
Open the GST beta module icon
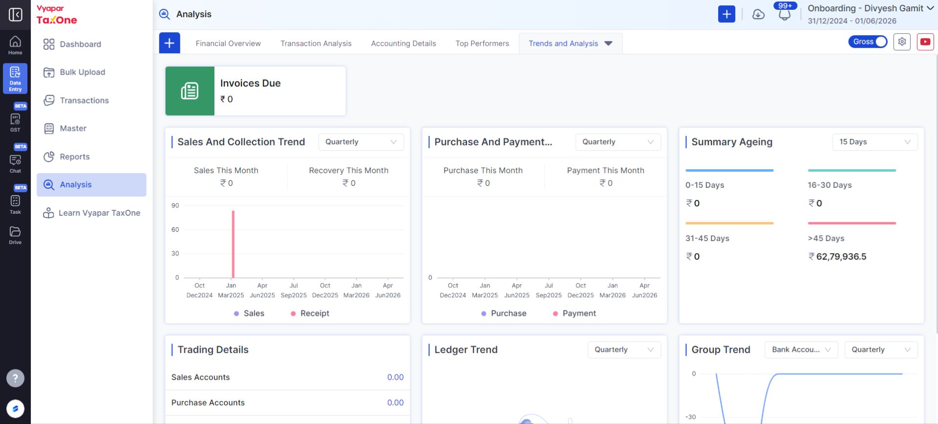tap(15, 122)
